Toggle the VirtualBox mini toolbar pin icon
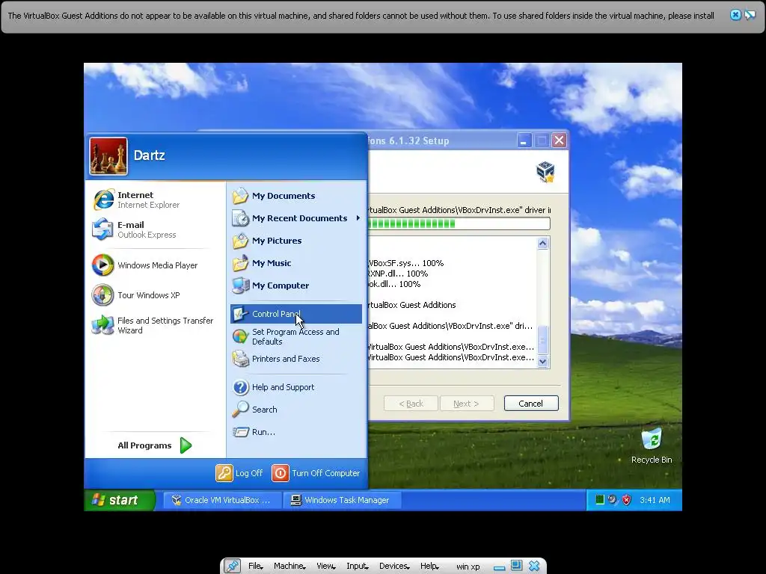Image resolution: width=766 pixels, height=574 pixels. pos(232,566)
